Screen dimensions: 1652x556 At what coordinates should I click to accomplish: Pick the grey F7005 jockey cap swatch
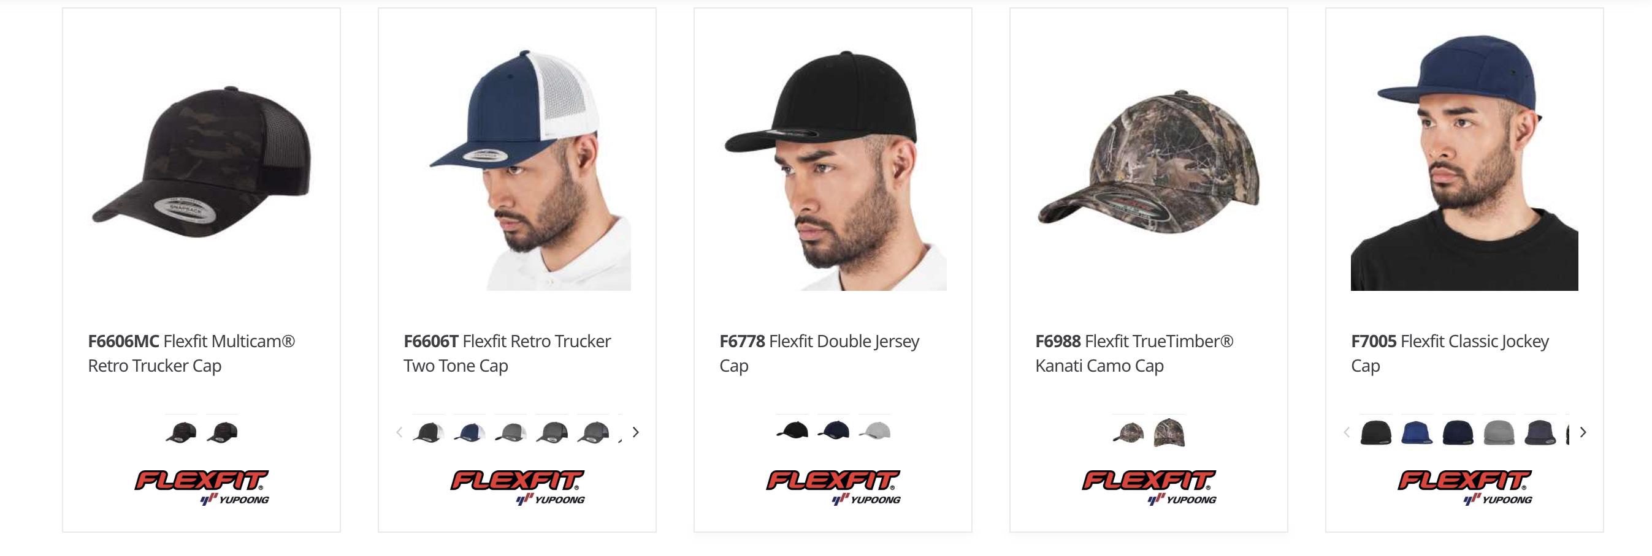coord(1499,432)
